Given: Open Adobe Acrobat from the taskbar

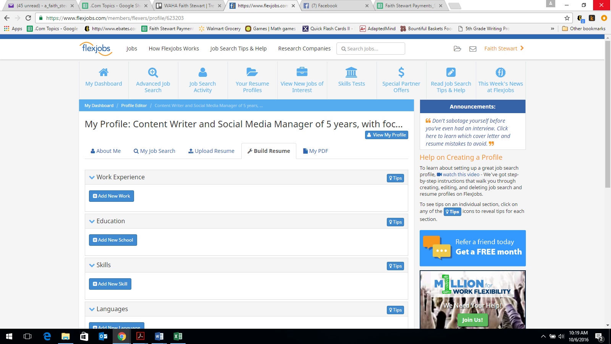Looking at the screenshot, I should (x=141, y=336).
